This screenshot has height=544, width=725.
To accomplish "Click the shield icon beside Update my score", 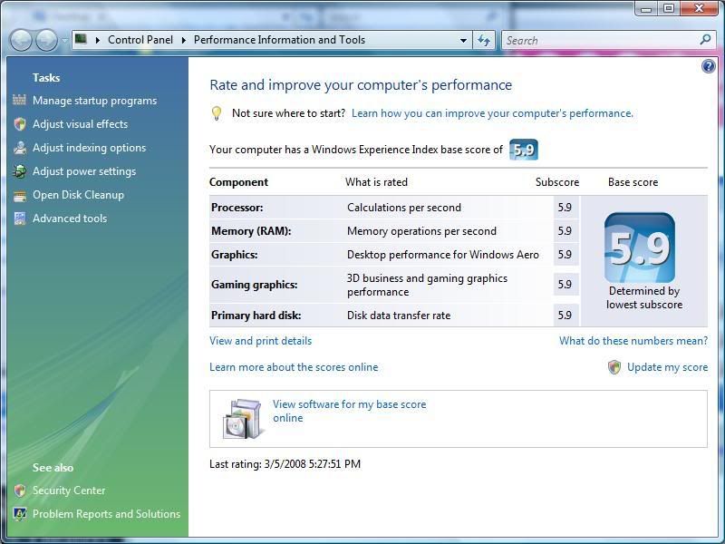I will pyautogui.click(x=614, y=367).
